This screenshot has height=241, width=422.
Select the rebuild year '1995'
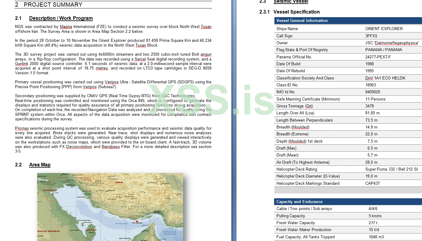pos(370,71)
